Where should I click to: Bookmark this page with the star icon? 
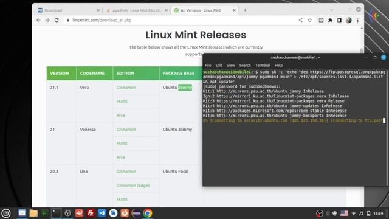click(310, 20)
